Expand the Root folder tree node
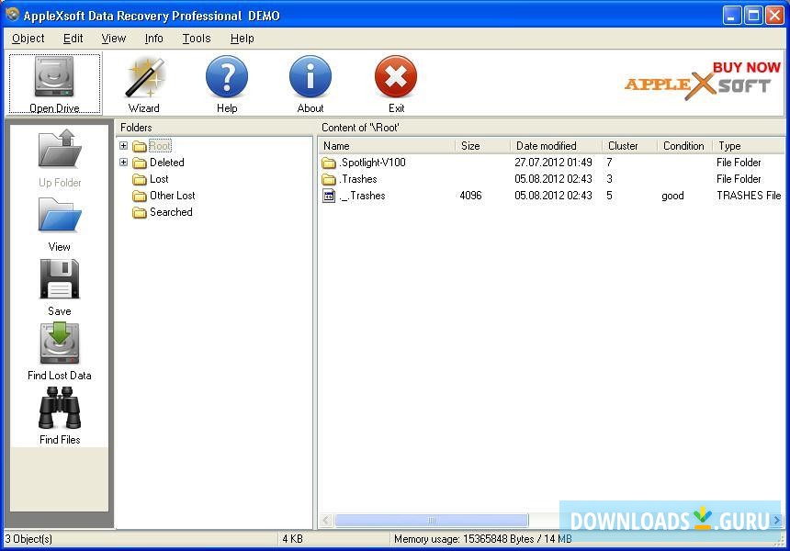This screenshot has height=551, width=790. [x=124, y=146]
